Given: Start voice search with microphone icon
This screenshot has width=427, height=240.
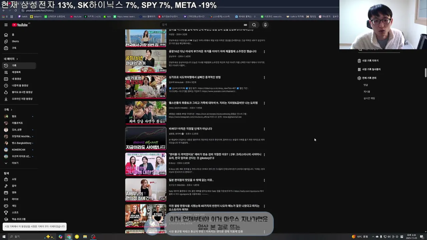Looking at the screenshot, I should pyautogui.click(x=265, y=25).
